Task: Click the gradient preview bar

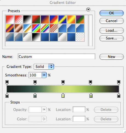Action: [x=63, y=89]
